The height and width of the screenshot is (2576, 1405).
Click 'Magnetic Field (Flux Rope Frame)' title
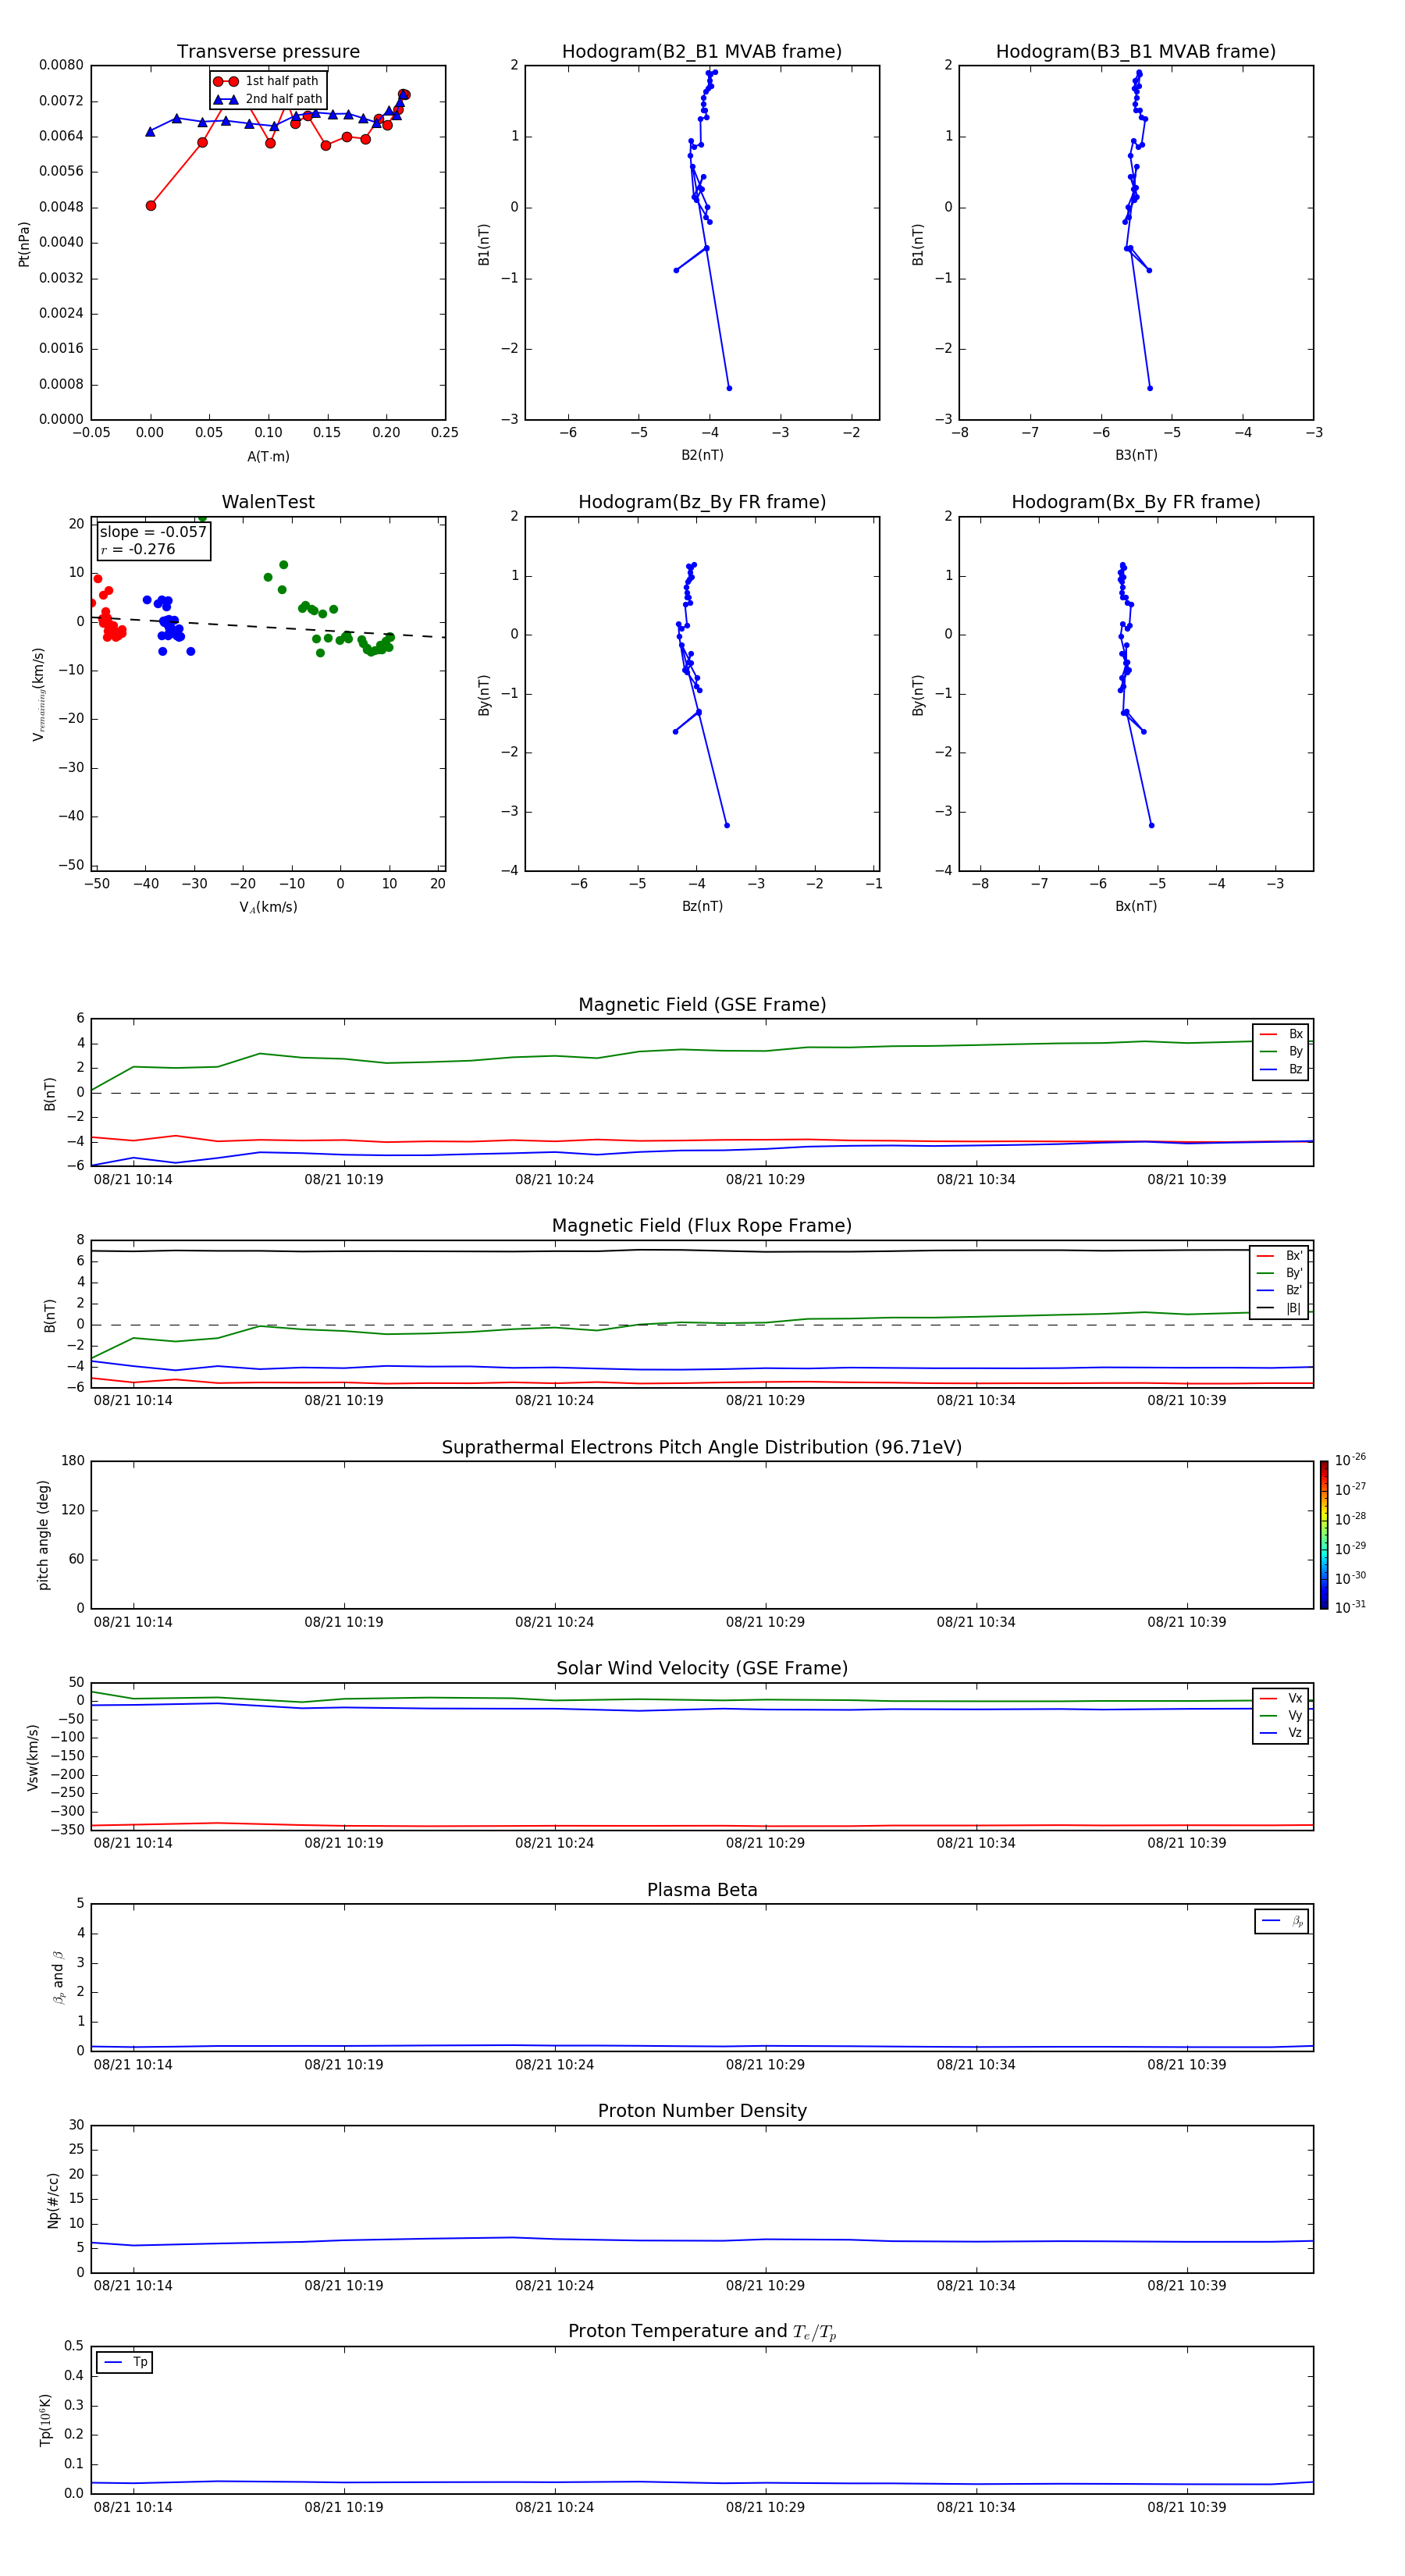click(x=702, y=1226)
